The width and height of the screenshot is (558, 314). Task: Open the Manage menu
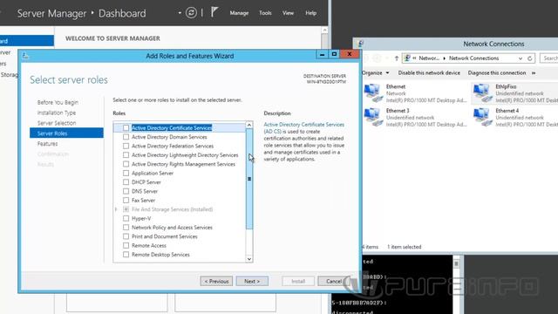pyautogui.click(x=239, y=13)
